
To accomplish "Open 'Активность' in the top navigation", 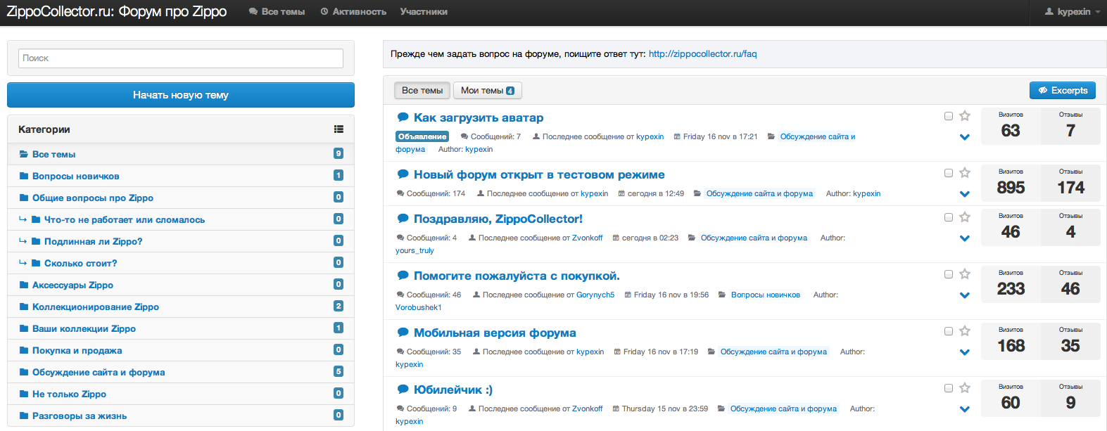I will coord(353,12).
